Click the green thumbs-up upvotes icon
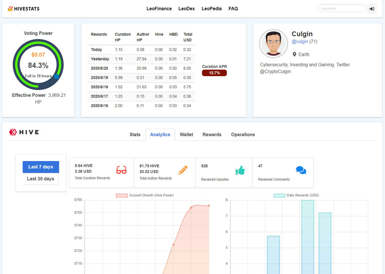 point(240,170)
